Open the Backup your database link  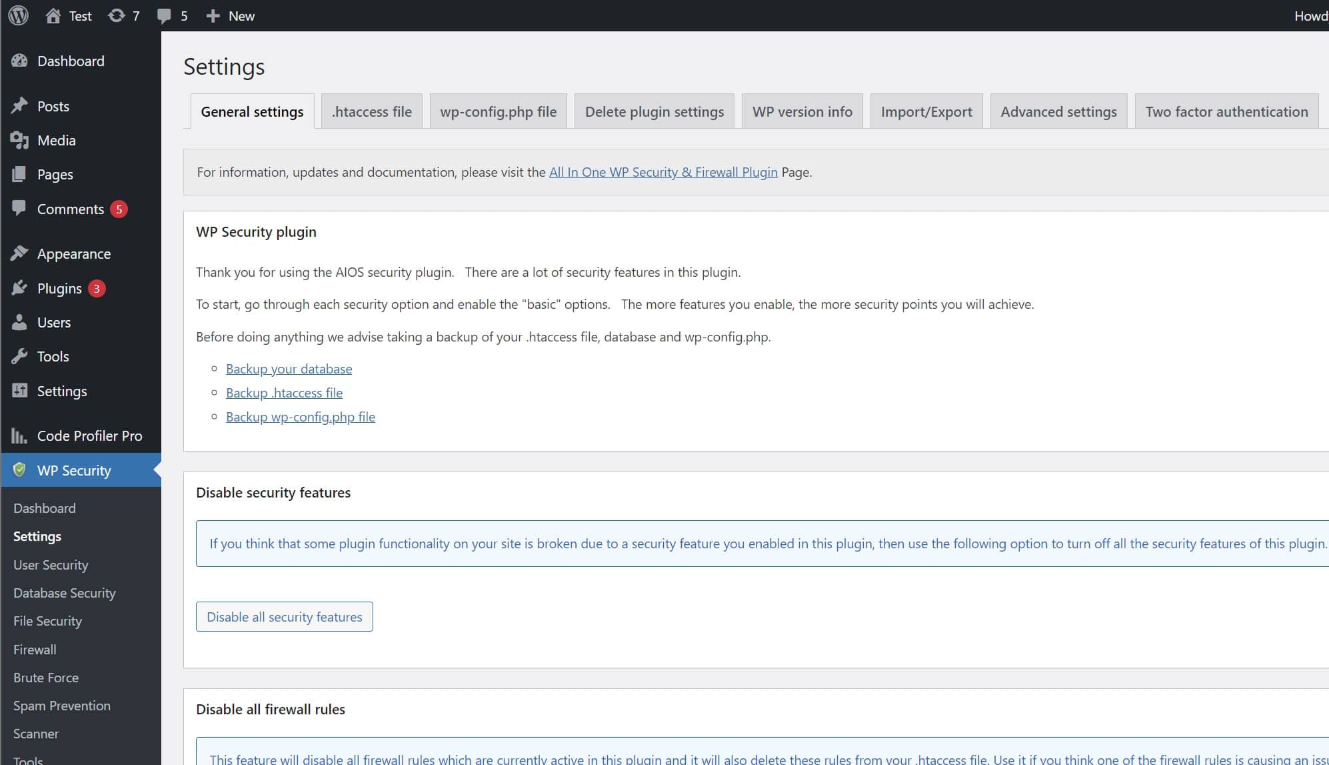289,368
